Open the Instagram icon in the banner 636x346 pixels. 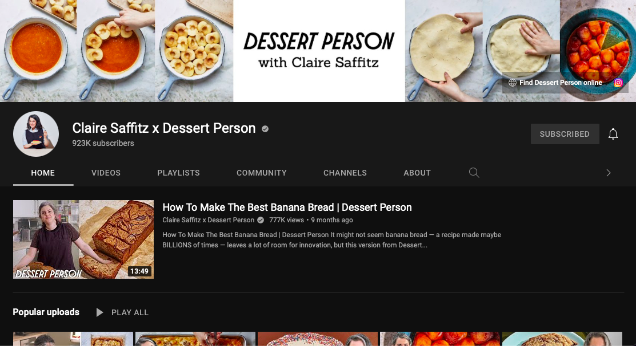click(618, 83)
